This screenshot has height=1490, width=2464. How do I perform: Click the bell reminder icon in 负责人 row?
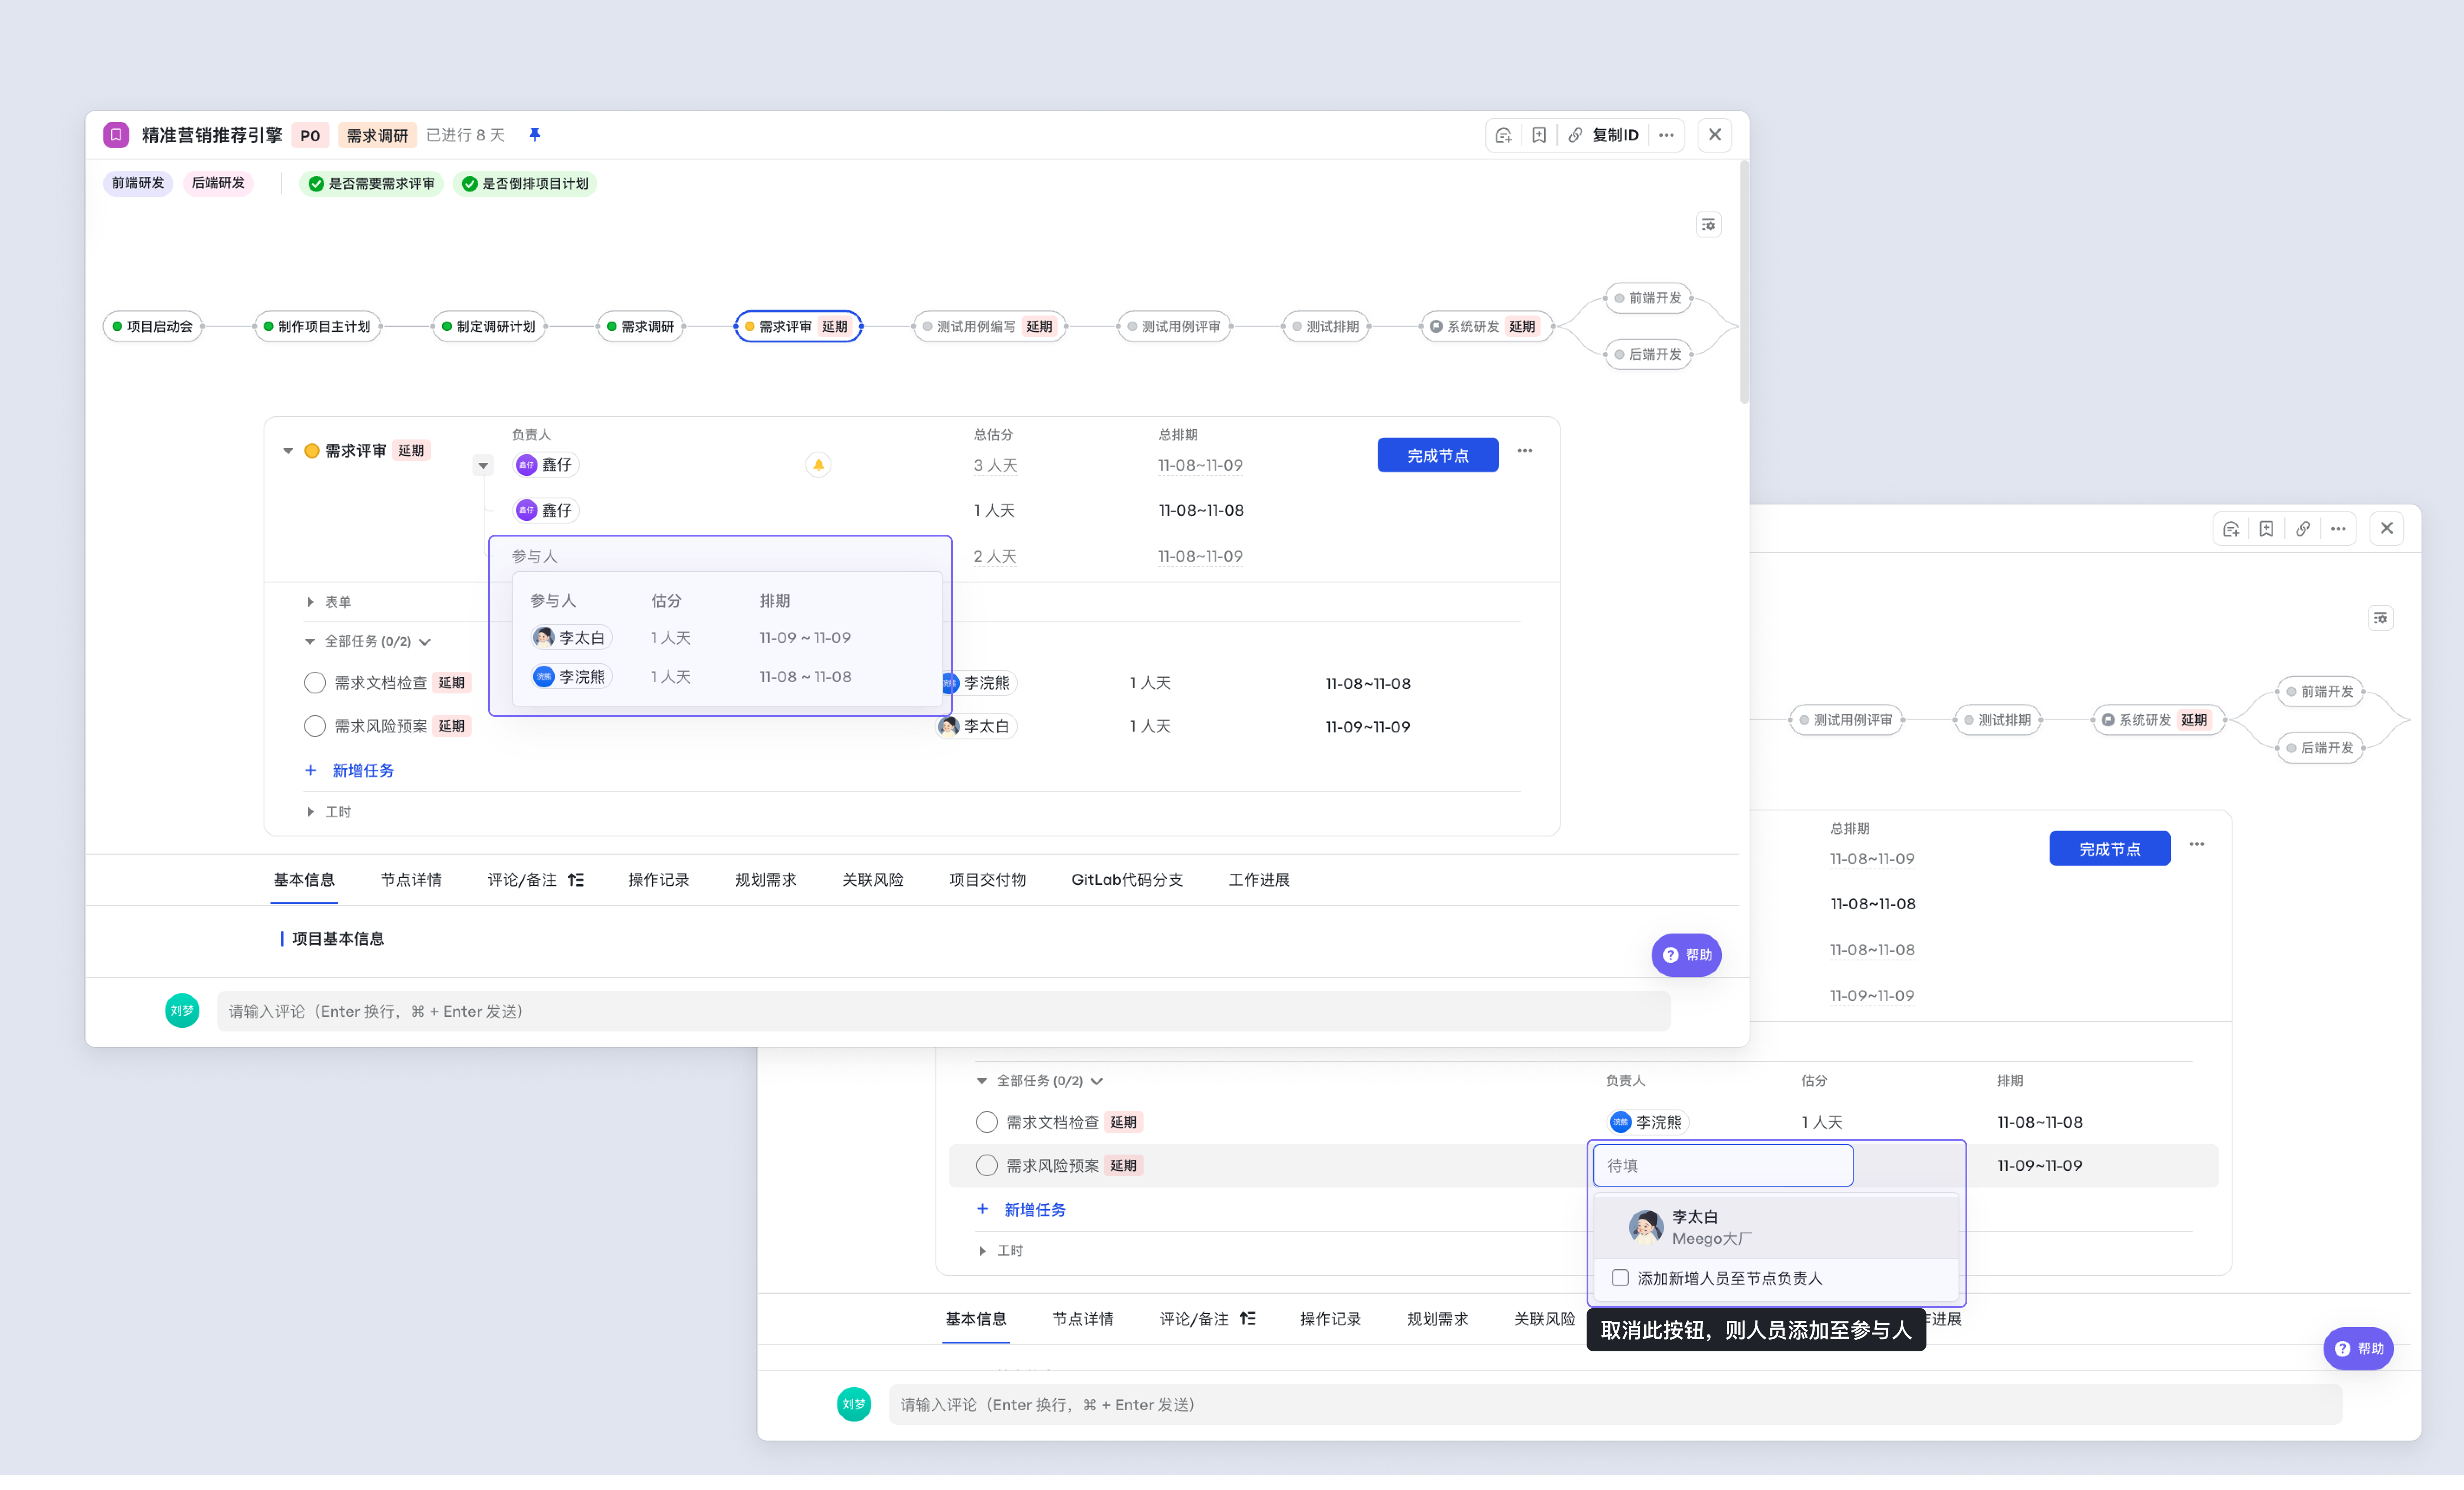tap(818, 465)
